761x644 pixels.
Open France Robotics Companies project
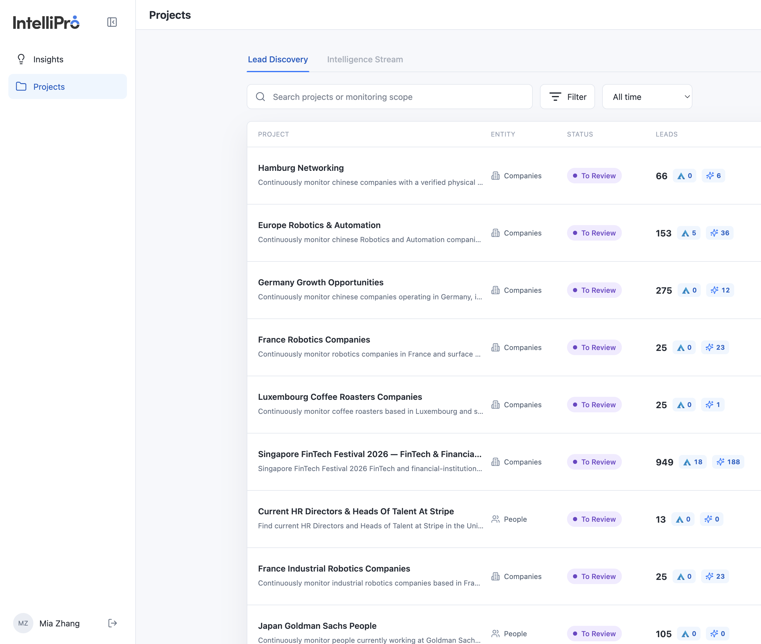(314, 340)
